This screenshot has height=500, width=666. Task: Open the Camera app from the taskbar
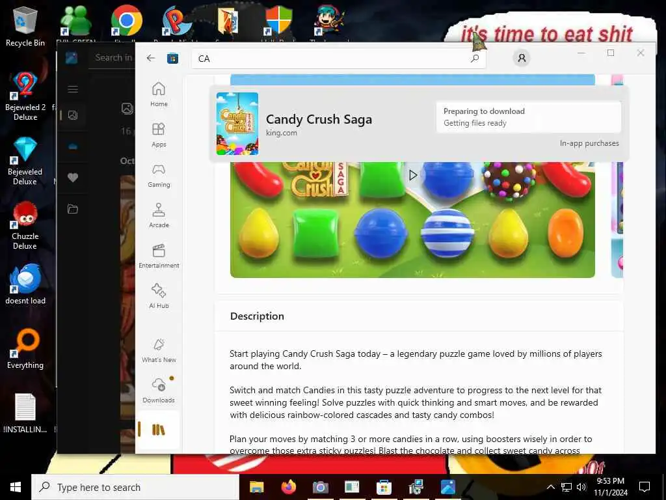pyautogui.click(x=320, y=487)
